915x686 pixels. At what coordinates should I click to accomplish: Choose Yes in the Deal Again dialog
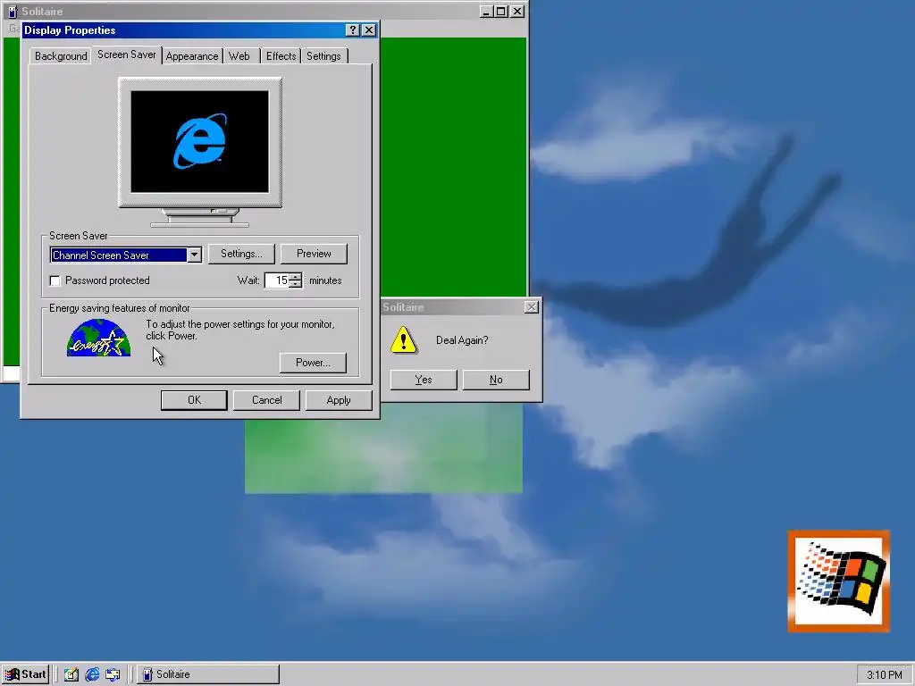click(424, 380)
